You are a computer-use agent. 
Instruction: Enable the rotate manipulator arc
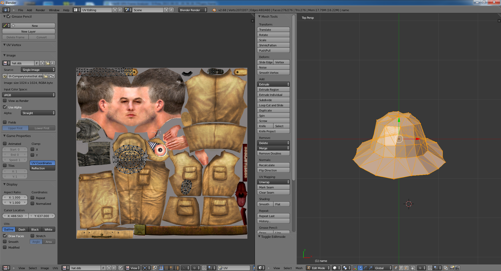(x=365, y=268)
